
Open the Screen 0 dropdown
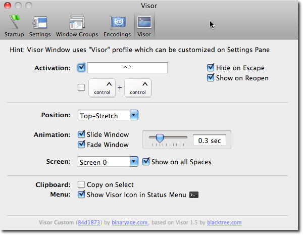108,162
